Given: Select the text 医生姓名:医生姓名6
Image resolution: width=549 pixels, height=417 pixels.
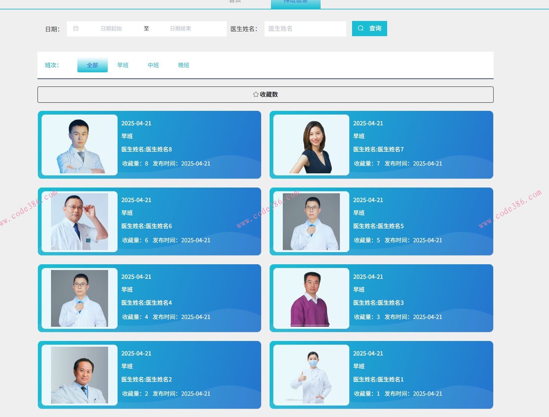Looking at the screenshot, I should tap(147, 226).
